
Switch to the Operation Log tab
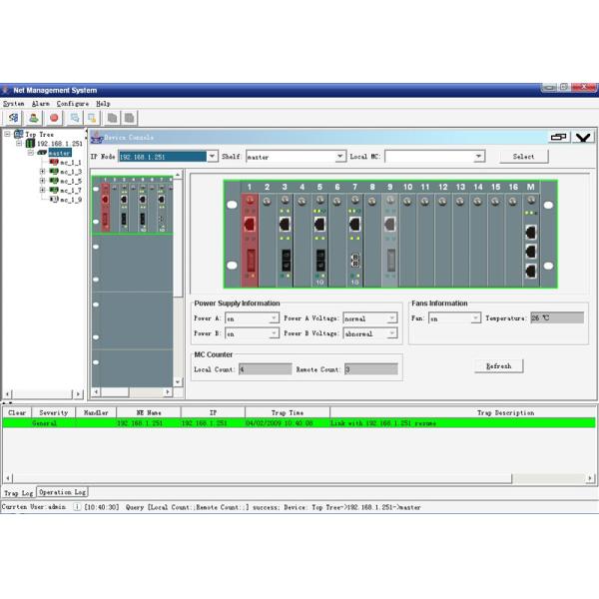[x=62, y=492]
